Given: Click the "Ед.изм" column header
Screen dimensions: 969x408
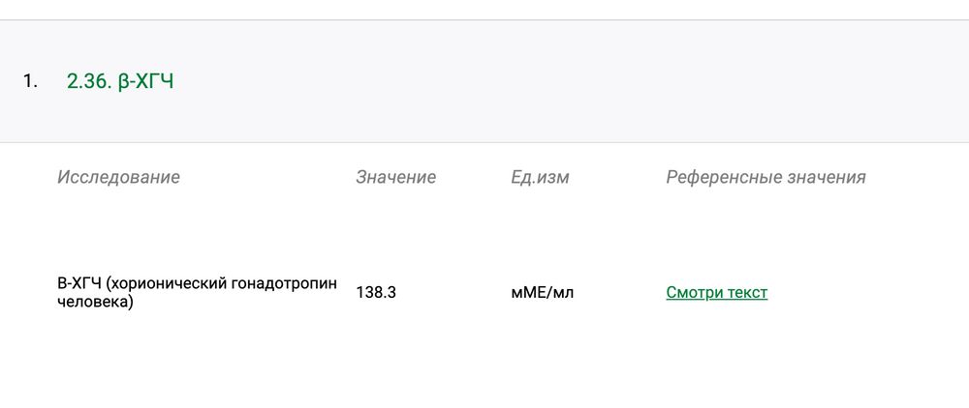Looking at the screenshot, I should tap(540, 177).
